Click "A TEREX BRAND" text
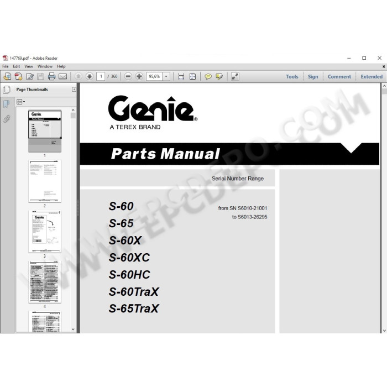The width and height of the screenshot is (387, 387). (x=135, y=127)
